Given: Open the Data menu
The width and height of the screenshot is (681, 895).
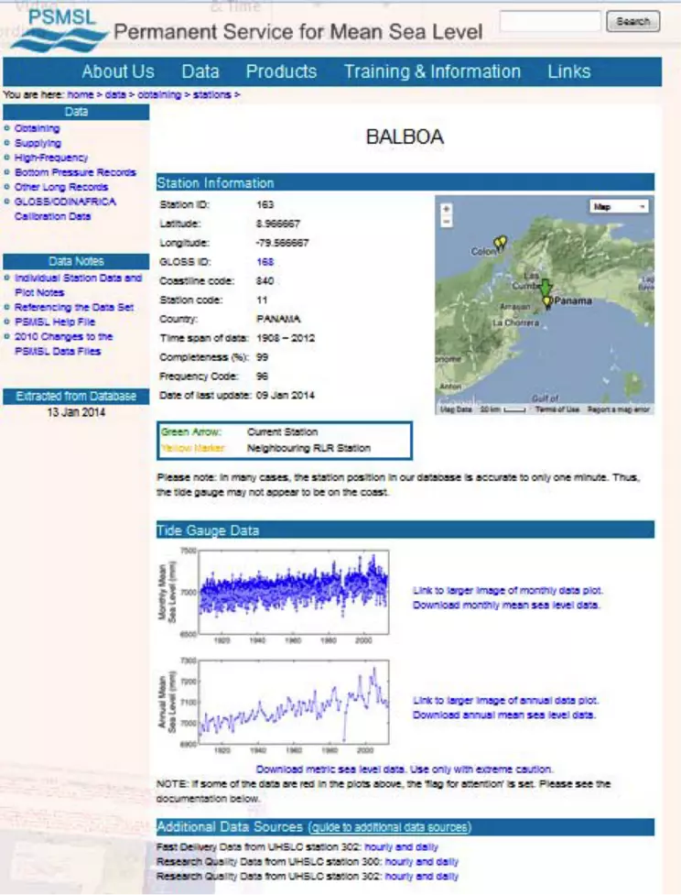Looking at the screenshot, I should tap(200, 71).
